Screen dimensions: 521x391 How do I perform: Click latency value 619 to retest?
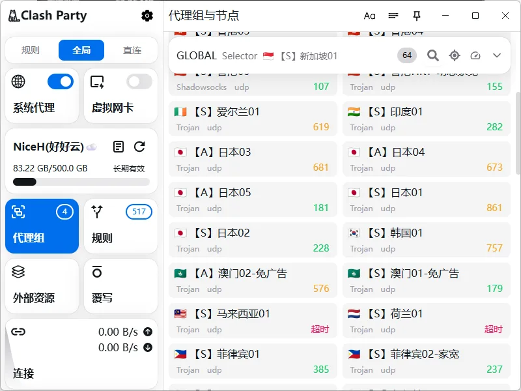[321, 127]
